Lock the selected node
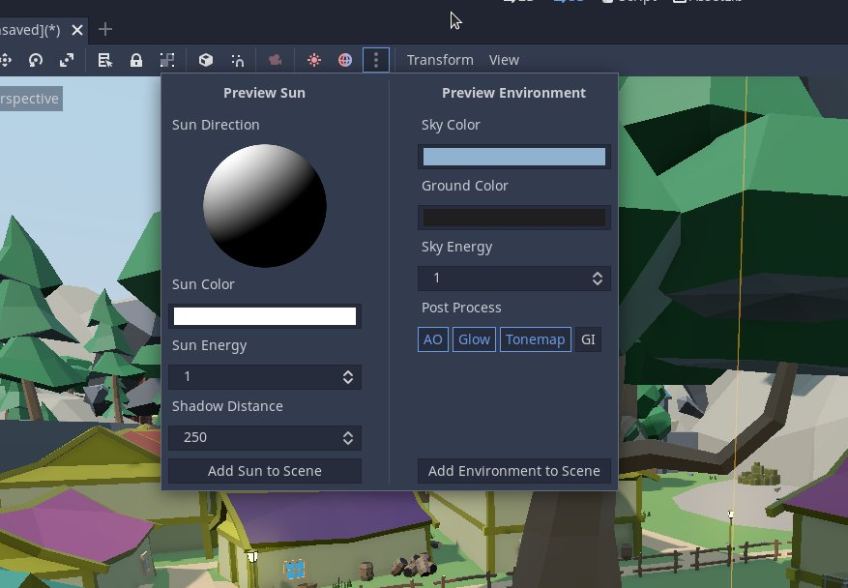848x588 pixels. coord(135,60)
